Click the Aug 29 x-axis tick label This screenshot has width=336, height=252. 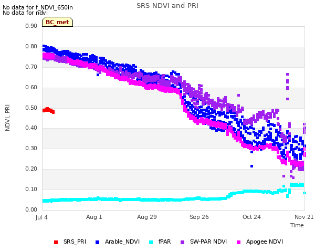click(147, 217)
